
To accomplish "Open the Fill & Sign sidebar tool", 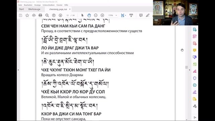I will (195, 92).
